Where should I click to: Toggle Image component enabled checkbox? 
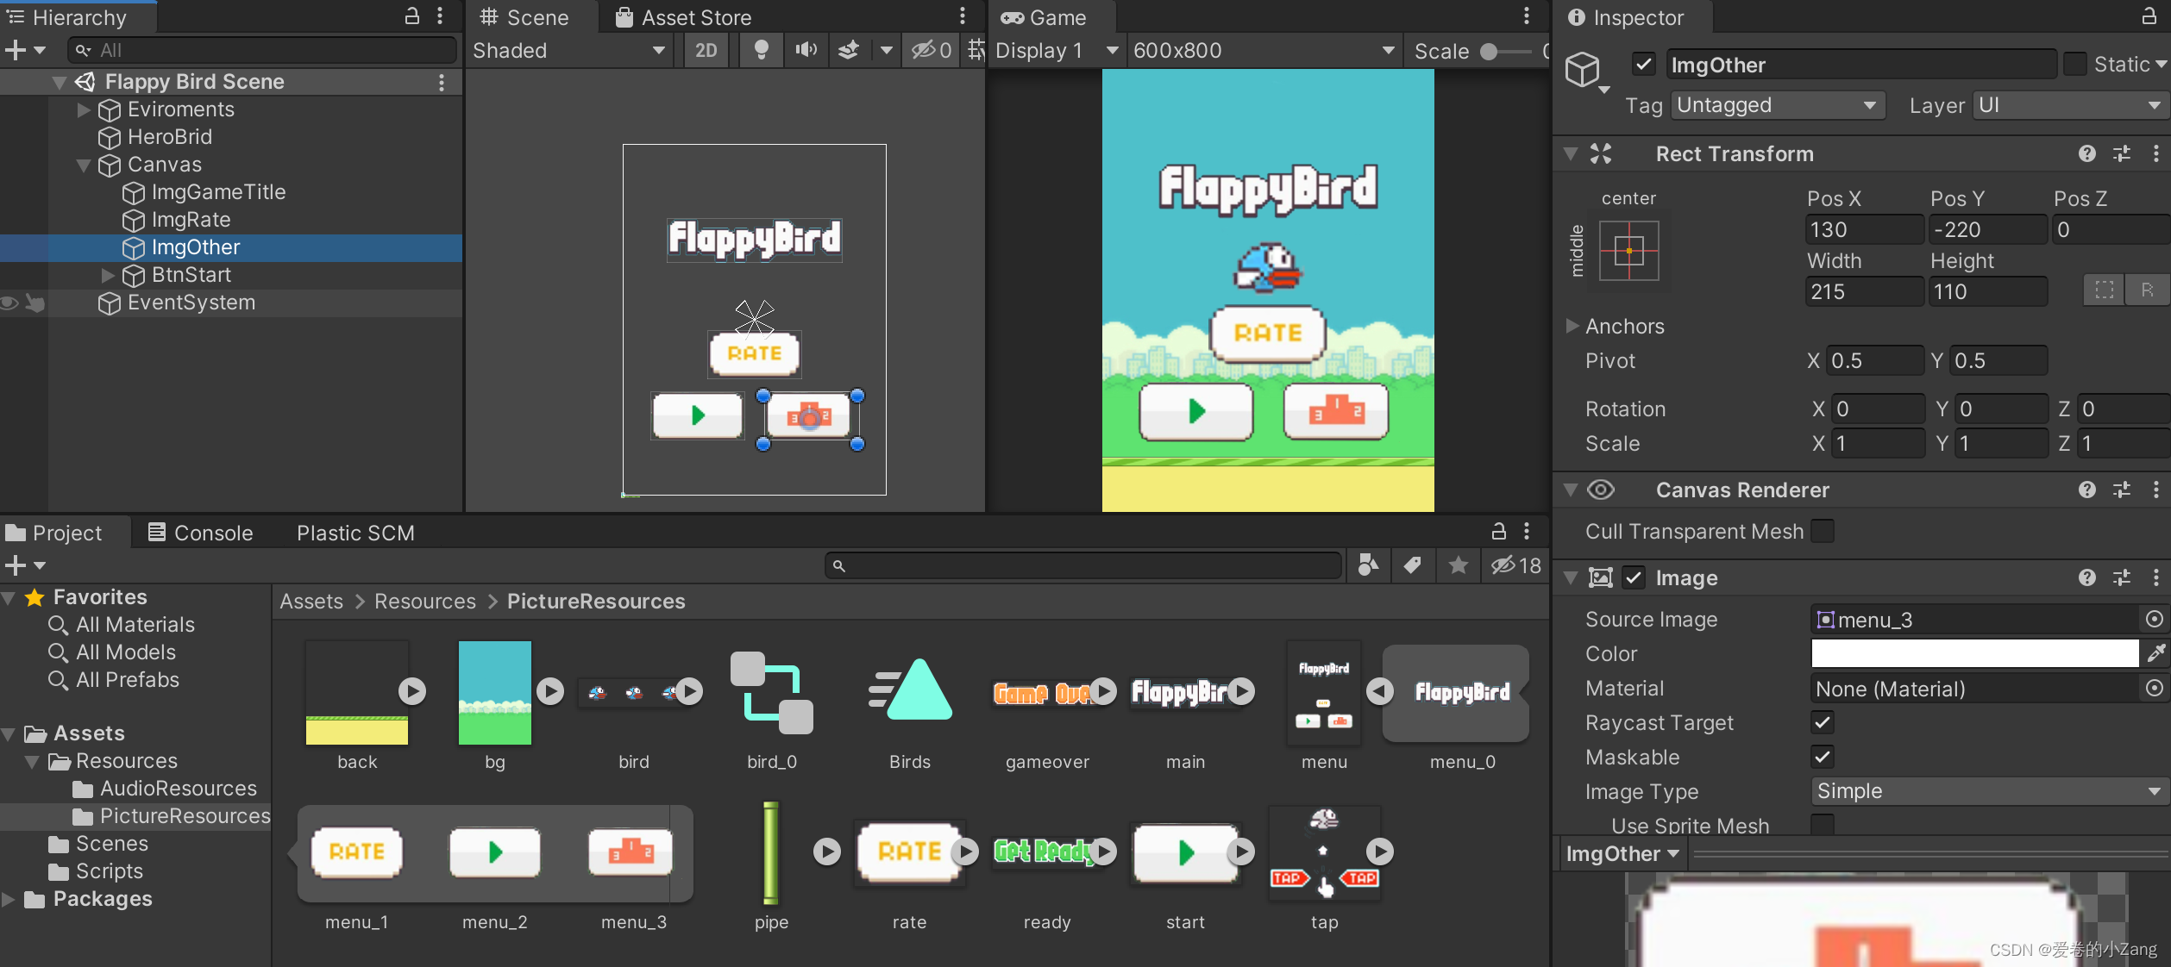(x=1633, y=577)
